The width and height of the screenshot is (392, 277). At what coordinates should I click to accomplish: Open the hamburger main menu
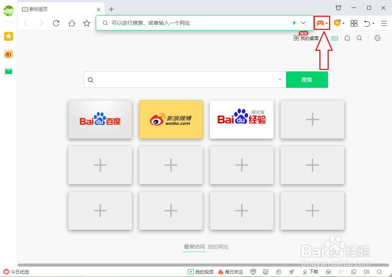coord(384,23)
